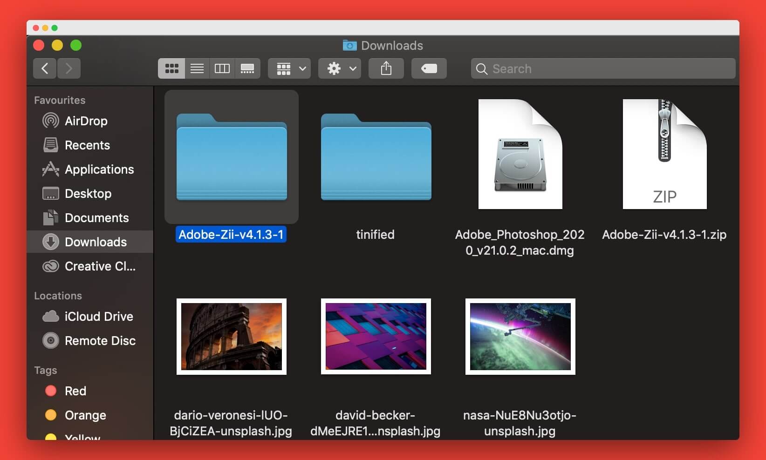Zoom Finder with the green button

pos(76,45)
